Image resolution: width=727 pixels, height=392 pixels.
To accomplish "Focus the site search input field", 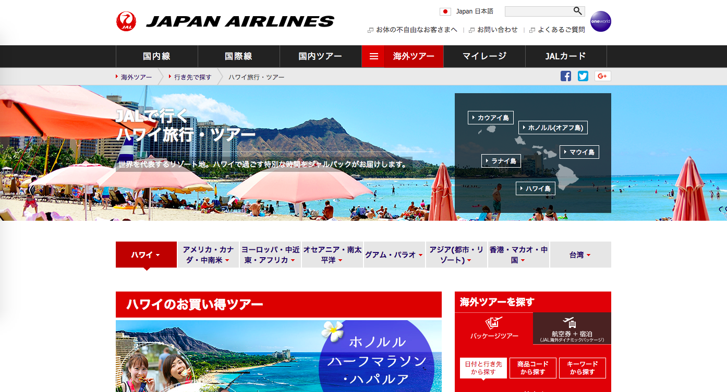I will pyautogui.click(x=538, y=11).
